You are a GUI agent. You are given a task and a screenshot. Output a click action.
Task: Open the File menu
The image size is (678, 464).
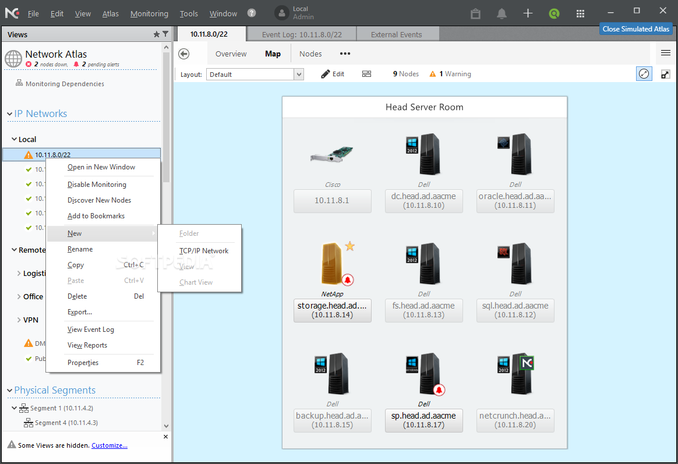(x=33, y=13)
